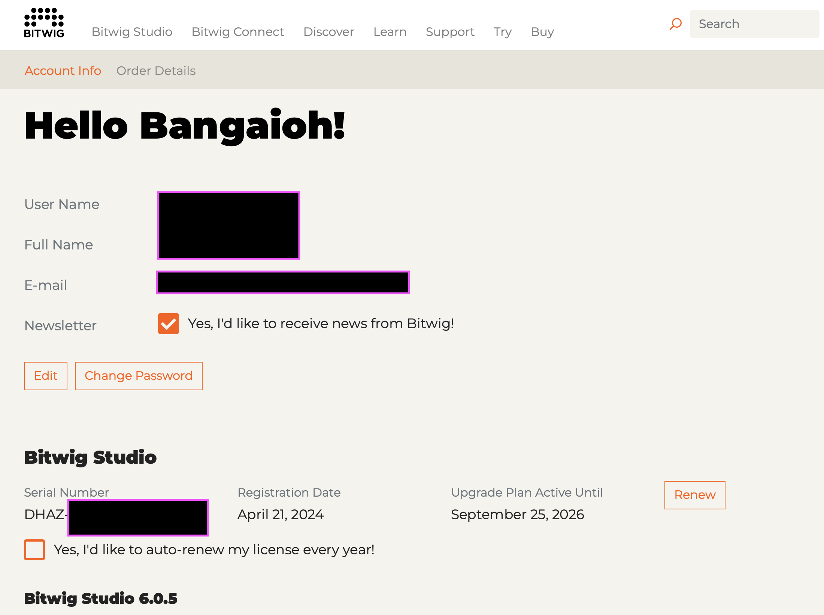Click the orange search magnifier icon
The image size is (824, 615).
point(676,24)
